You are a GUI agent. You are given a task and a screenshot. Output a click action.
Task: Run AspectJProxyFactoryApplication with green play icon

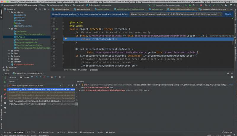pos(186,5)
